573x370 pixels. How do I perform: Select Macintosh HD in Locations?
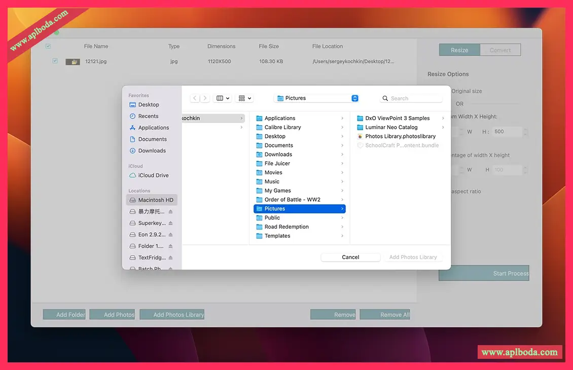click(155, 200)
